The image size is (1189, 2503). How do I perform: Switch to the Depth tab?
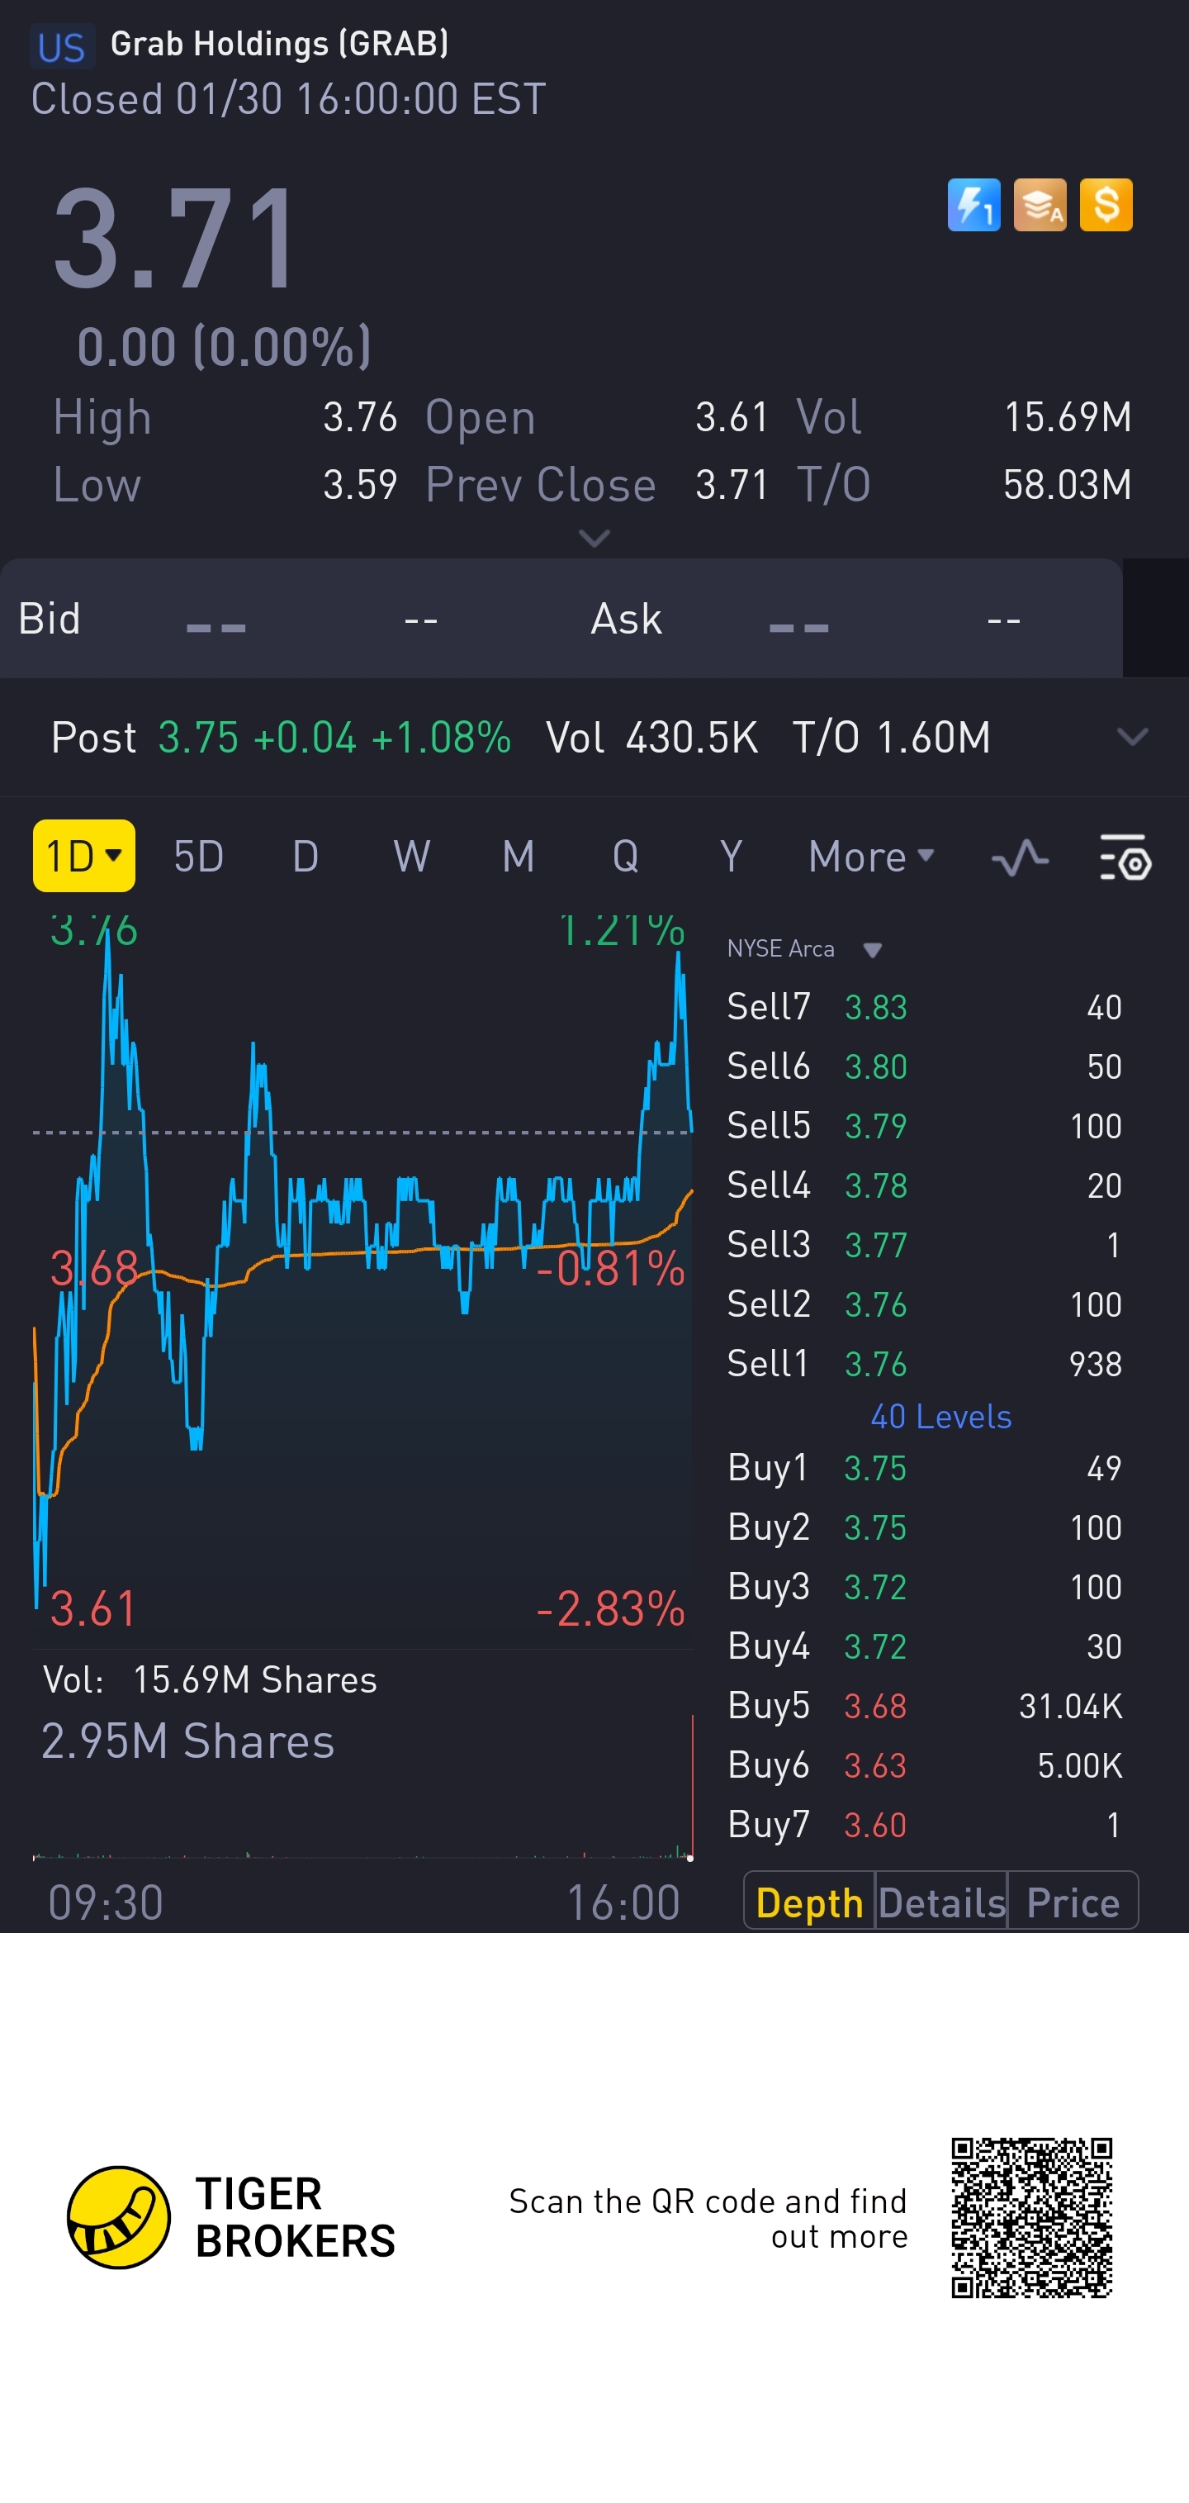click(x=808, y=1902)
